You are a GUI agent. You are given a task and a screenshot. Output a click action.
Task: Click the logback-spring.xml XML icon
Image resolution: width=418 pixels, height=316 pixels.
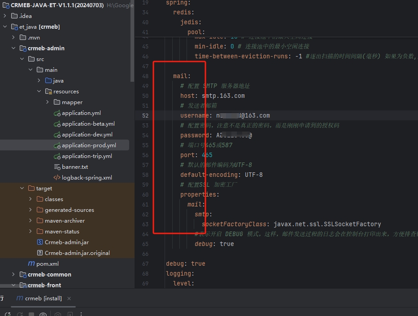[x=57, y=178]
